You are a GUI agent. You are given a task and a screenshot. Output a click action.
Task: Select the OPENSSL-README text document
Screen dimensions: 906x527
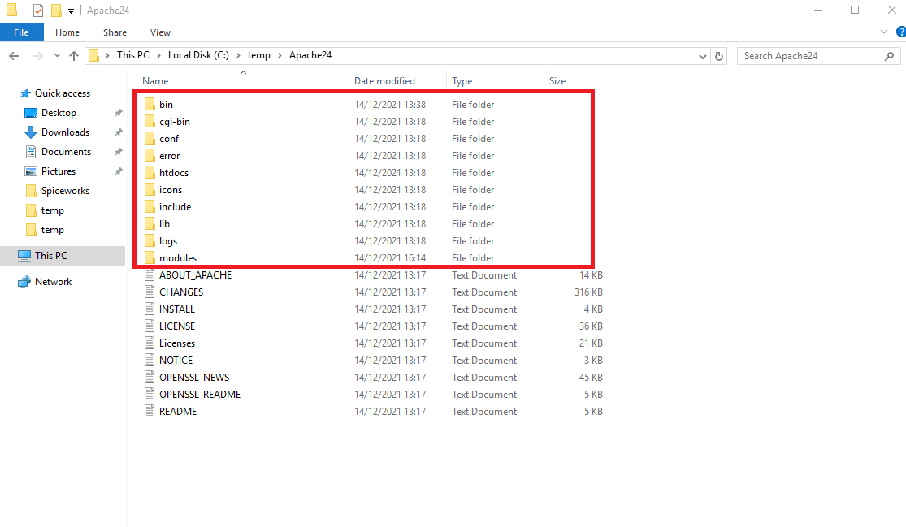pyautogui.click(x=200, y=395)
